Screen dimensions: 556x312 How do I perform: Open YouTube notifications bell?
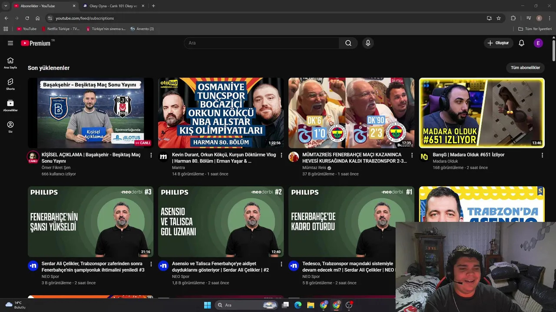click(x=522, y=43)
